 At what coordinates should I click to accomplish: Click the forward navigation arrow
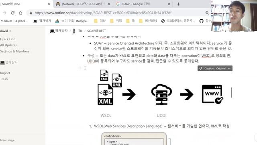tap(5, 13)
